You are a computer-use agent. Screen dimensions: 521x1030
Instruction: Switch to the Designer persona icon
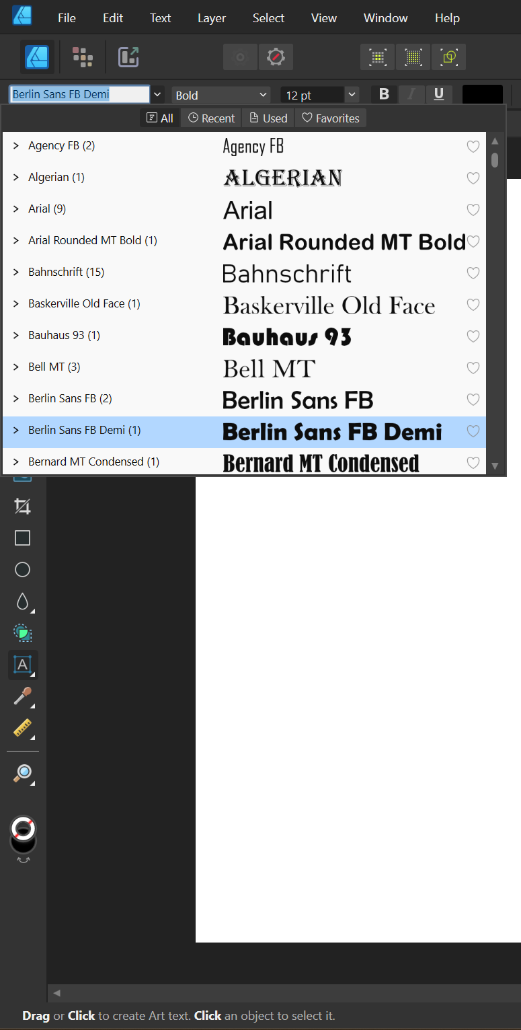click(37, 57)
